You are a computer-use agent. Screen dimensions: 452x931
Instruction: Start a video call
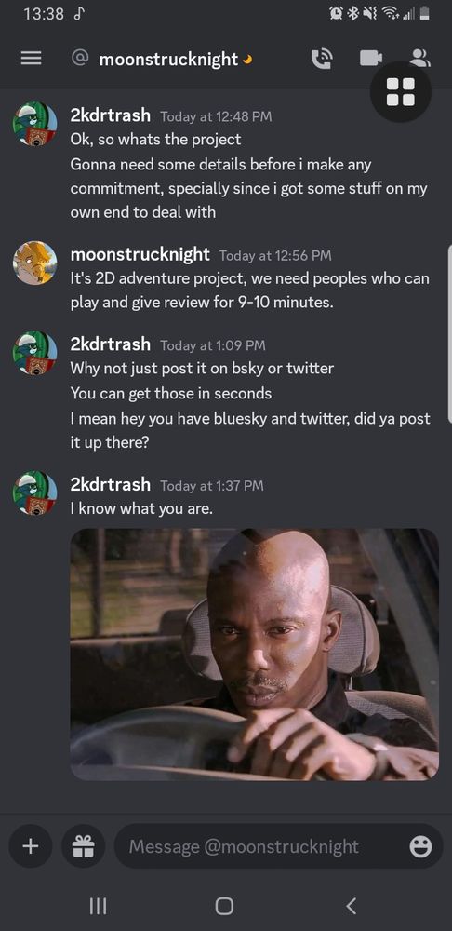[371, 58]
